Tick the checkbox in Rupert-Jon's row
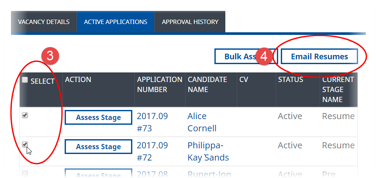Image resolution: width=376 pixels, height=178 pixels. click(x=25, y=174)
